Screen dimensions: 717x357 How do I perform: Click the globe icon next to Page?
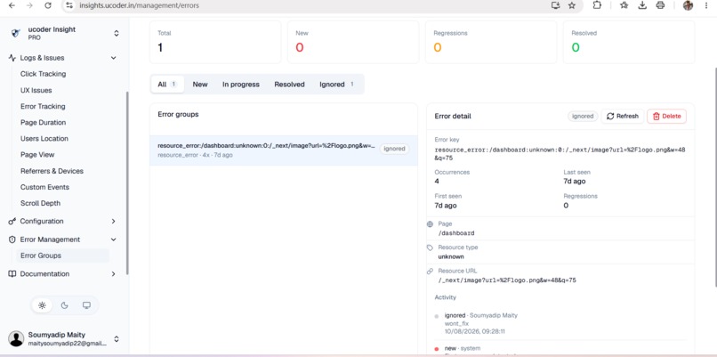(x=430, y=224)
